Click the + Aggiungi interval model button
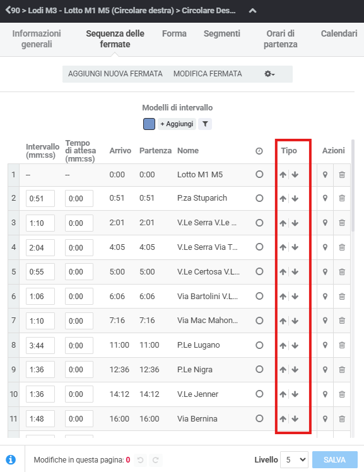This screenshot has width=364, height=472. point(177,124)
